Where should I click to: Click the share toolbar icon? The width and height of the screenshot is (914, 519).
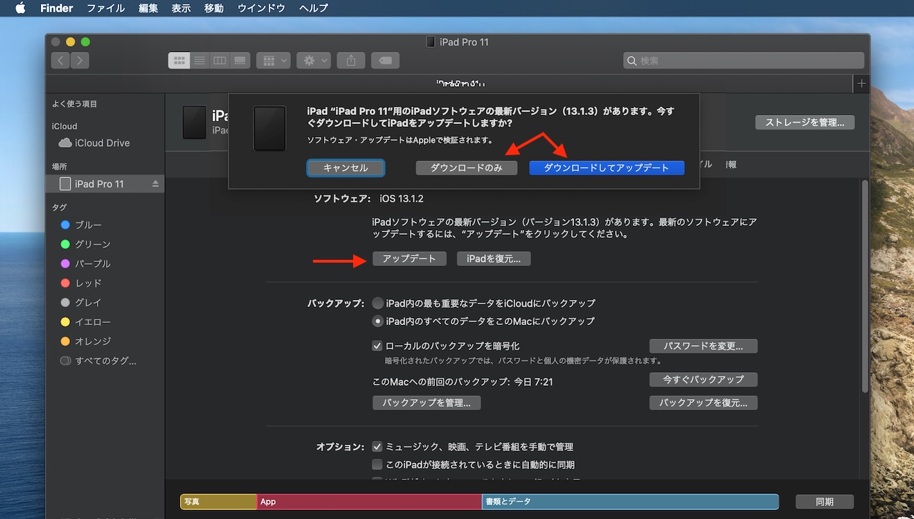[351, 60]
